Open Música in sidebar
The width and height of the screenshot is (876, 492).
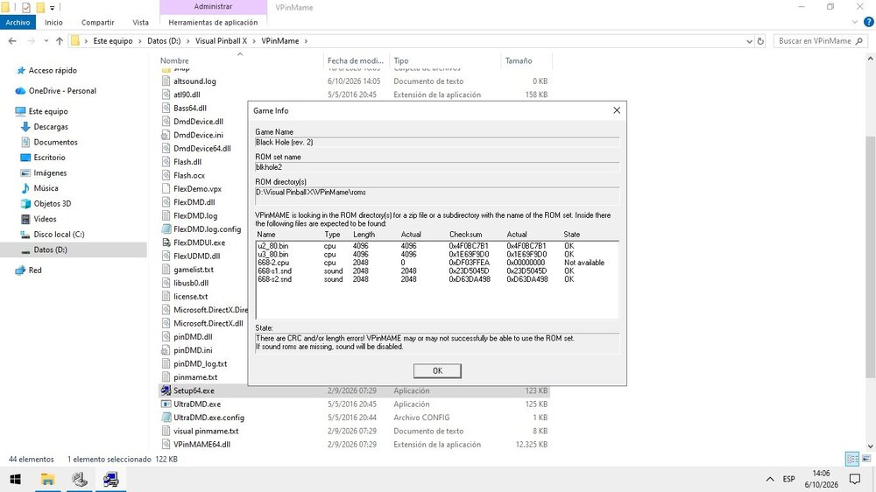click(46, 188)
